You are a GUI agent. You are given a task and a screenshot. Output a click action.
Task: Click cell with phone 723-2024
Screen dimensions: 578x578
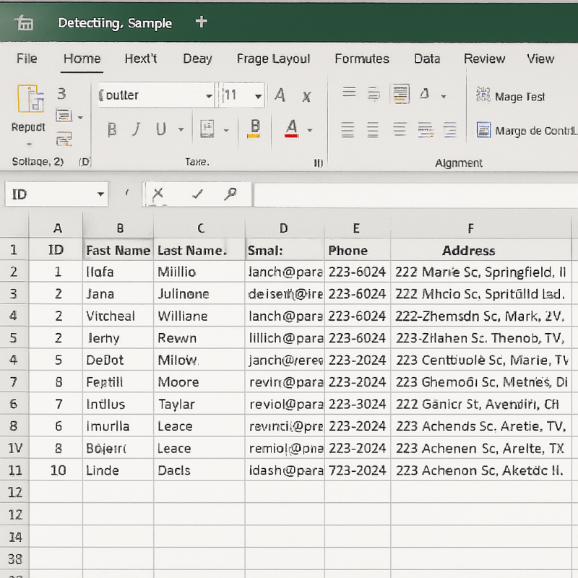pos(358,470)
